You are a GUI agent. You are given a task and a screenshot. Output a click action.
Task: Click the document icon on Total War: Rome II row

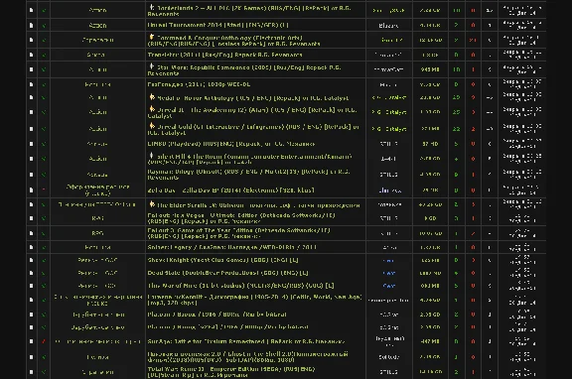[31, 372]
